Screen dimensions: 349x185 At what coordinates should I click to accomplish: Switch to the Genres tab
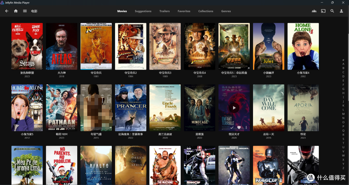pyautogui.click(x=226, y=11)
